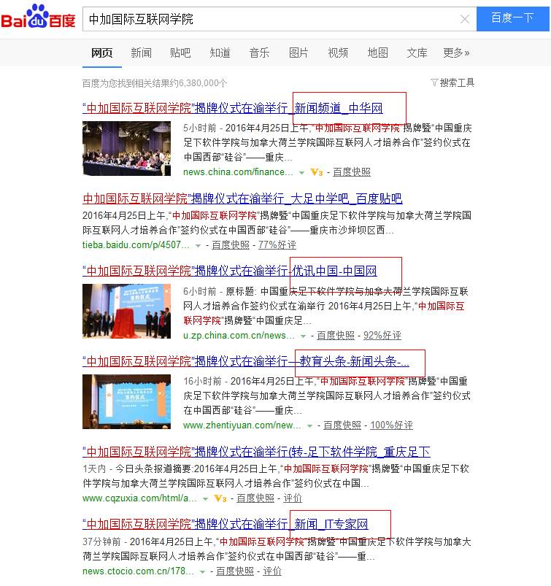Expand the arrow beside www.zhentiyuan.com/new
The width and height of the screenshot is (551, 586).
click(309, 425)
